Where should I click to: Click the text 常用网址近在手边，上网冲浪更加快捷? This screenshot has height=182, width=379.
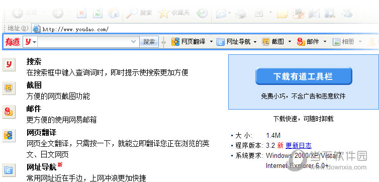coord(86,178)
